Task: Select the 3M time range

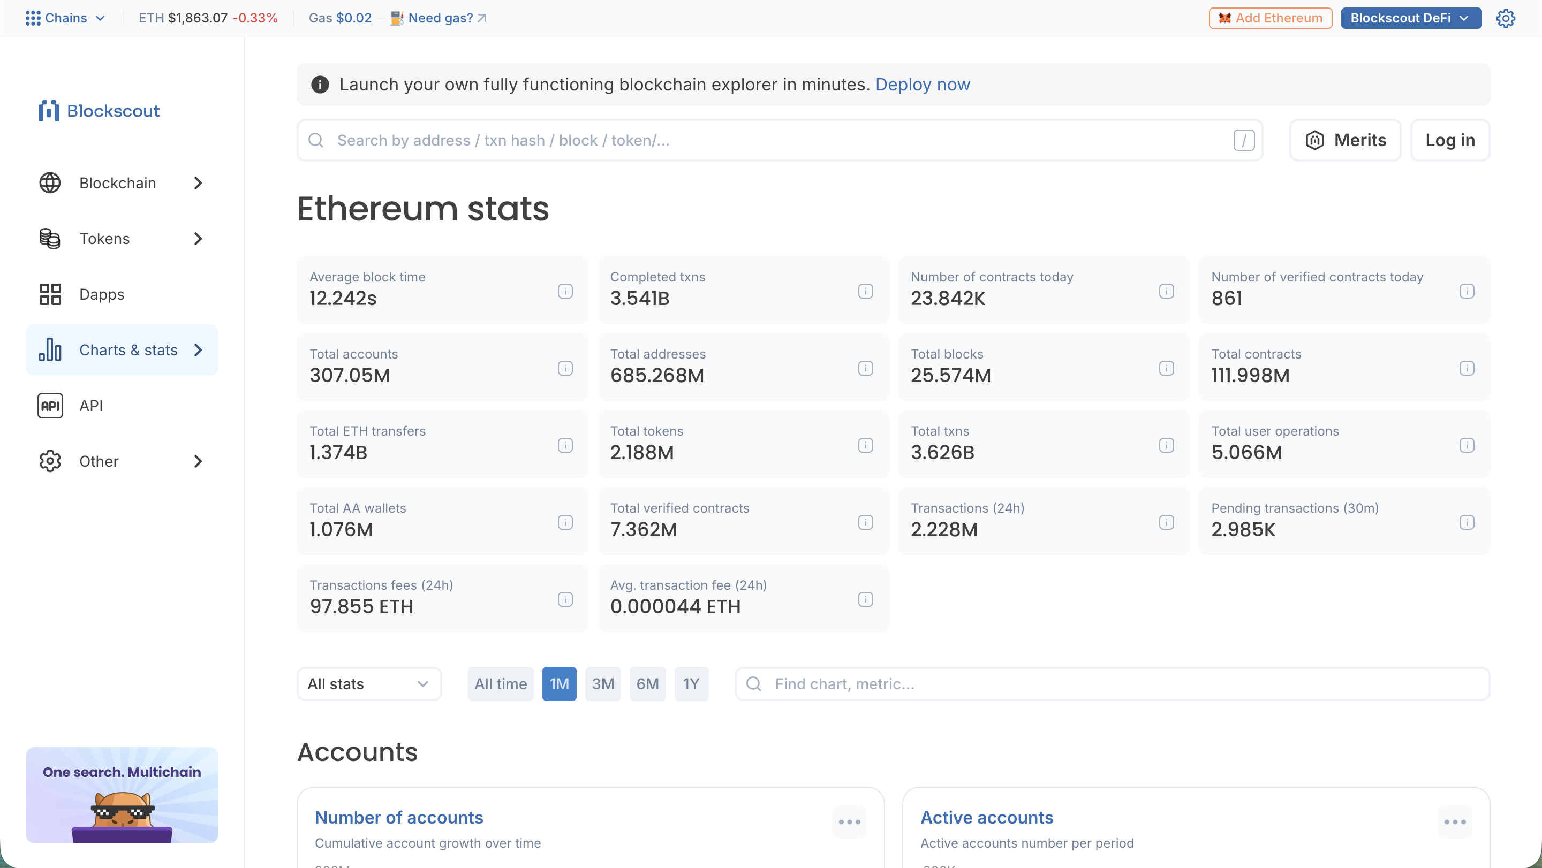Action: [x=603, y=684]
